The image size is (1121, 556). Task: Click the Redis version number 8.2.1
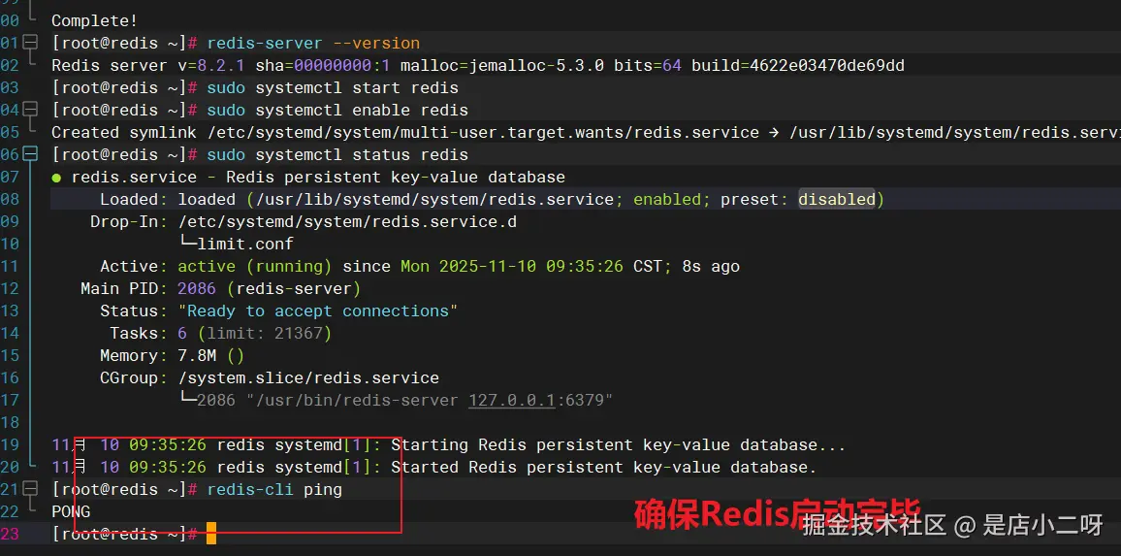221,65
